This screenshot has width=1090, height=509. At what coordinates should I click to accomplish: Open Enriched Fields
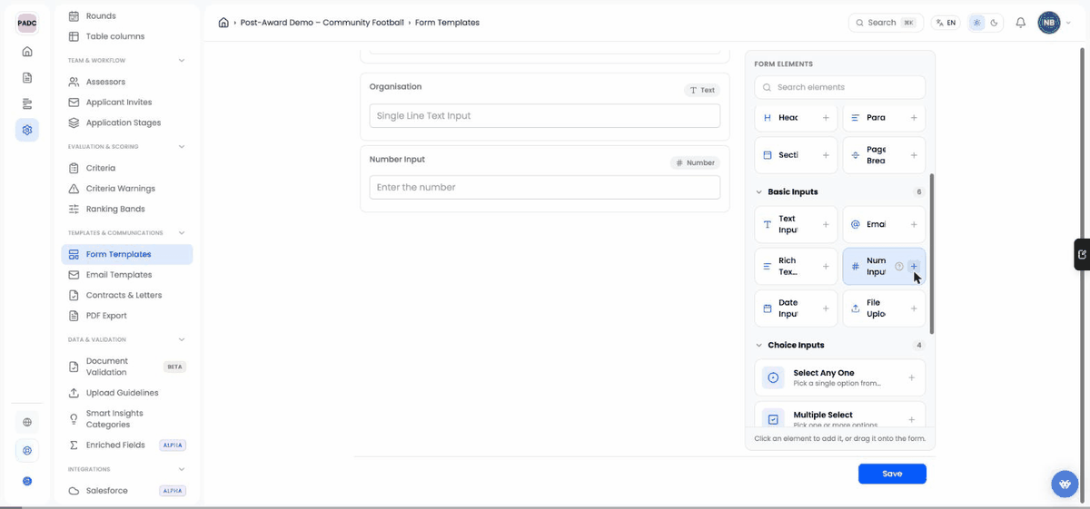(127, 445)
